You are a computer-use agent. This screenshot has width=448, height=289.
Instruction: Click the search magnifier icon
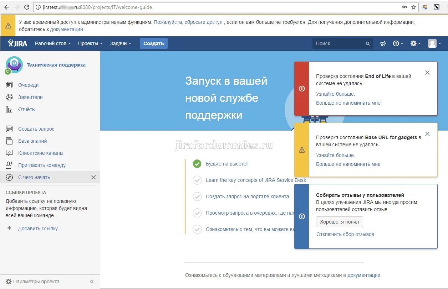pyautogui.click(x=368, y=44)
